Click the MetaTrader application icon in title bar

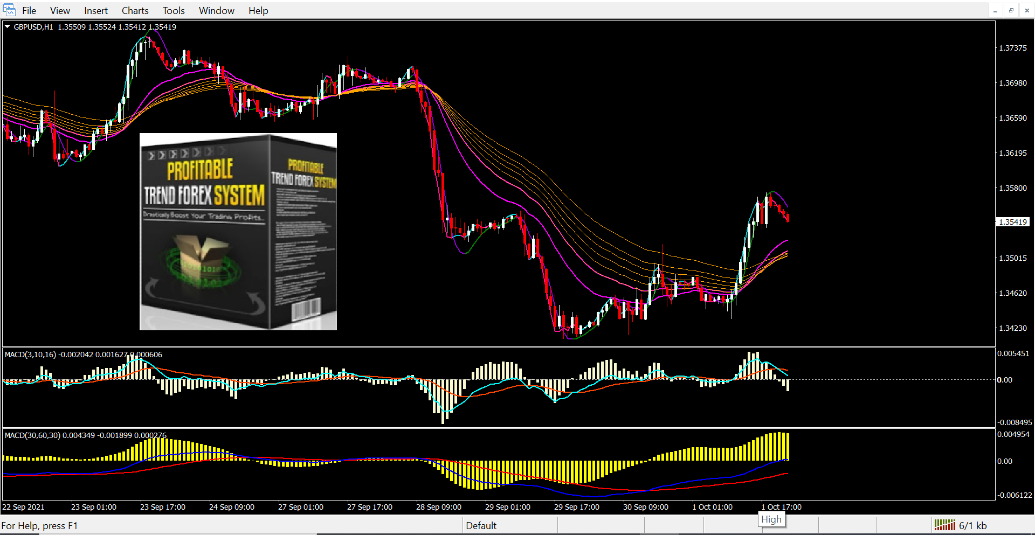click(x=9, y=10)
